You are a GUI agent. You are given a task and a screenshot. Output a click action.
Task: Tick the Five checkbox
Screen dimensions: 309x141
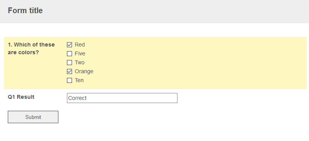point(69,53)
